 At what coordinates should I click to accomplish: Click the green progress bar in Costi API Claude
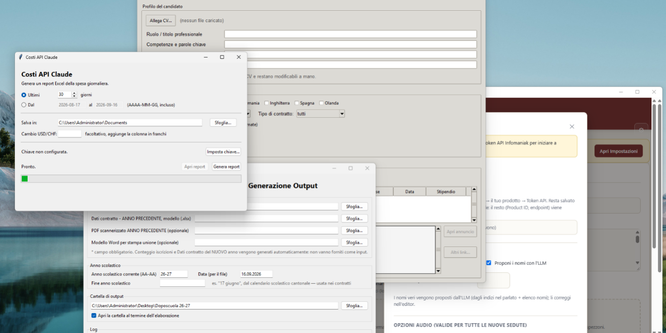[131, 179]
